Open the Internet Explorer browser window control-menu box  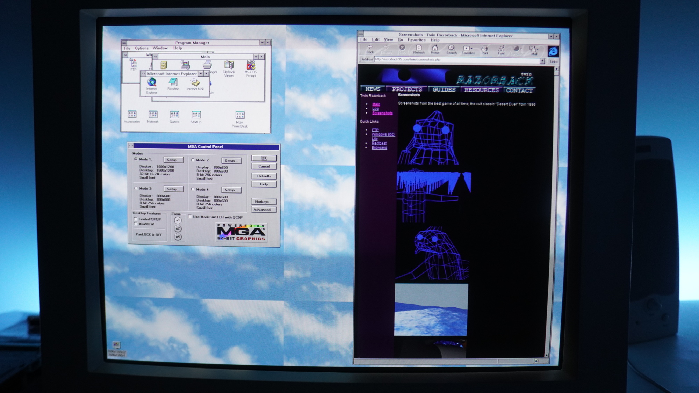pos(361,34)
